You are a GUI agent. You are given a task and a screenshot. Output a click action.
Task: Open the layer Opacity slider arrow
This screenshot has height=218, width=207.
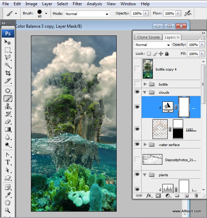(x=202, y=45)
